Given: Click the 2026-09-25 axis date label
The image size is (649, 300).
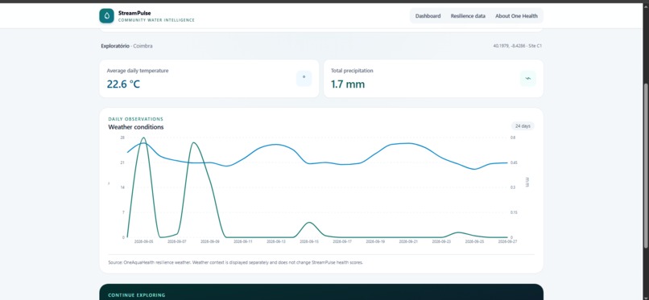Looking at the screenshot, I should point(475,241).
